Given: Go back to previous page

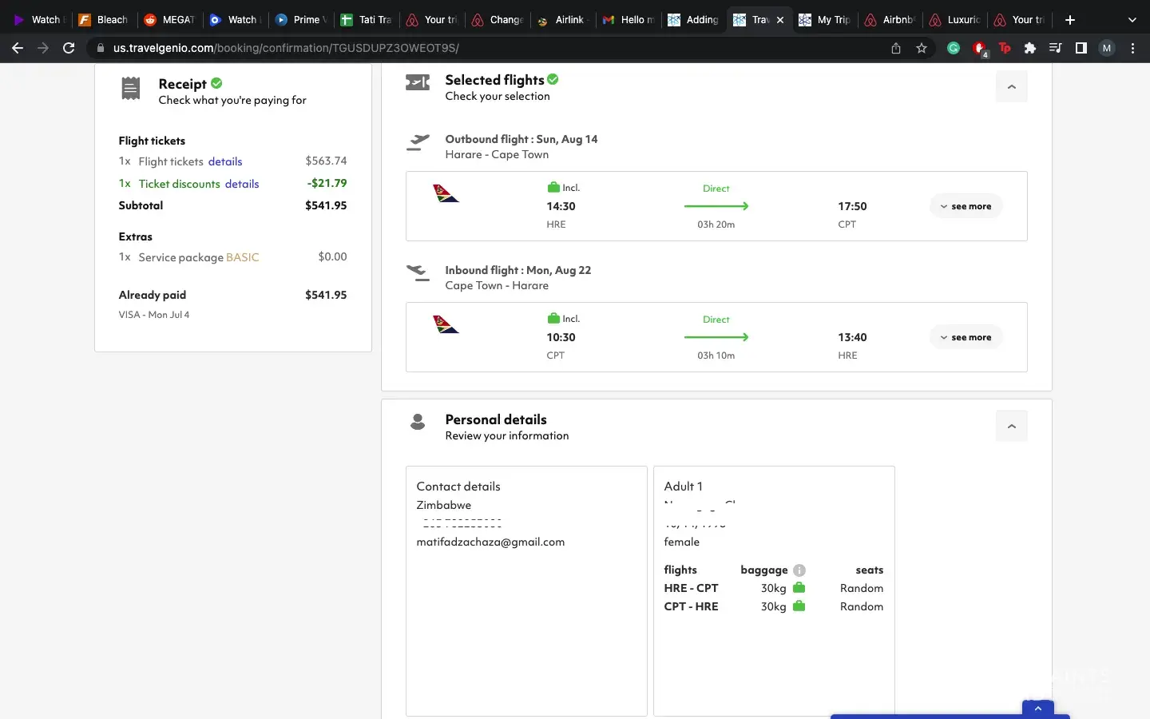Looking at the screenshot, I should coord(18,48).
